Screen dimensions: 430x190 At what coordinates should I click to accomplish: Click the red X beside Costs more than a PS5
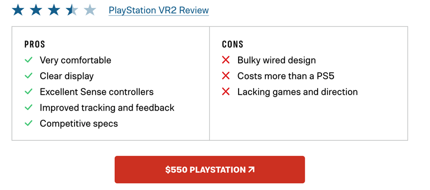[226, 76]
